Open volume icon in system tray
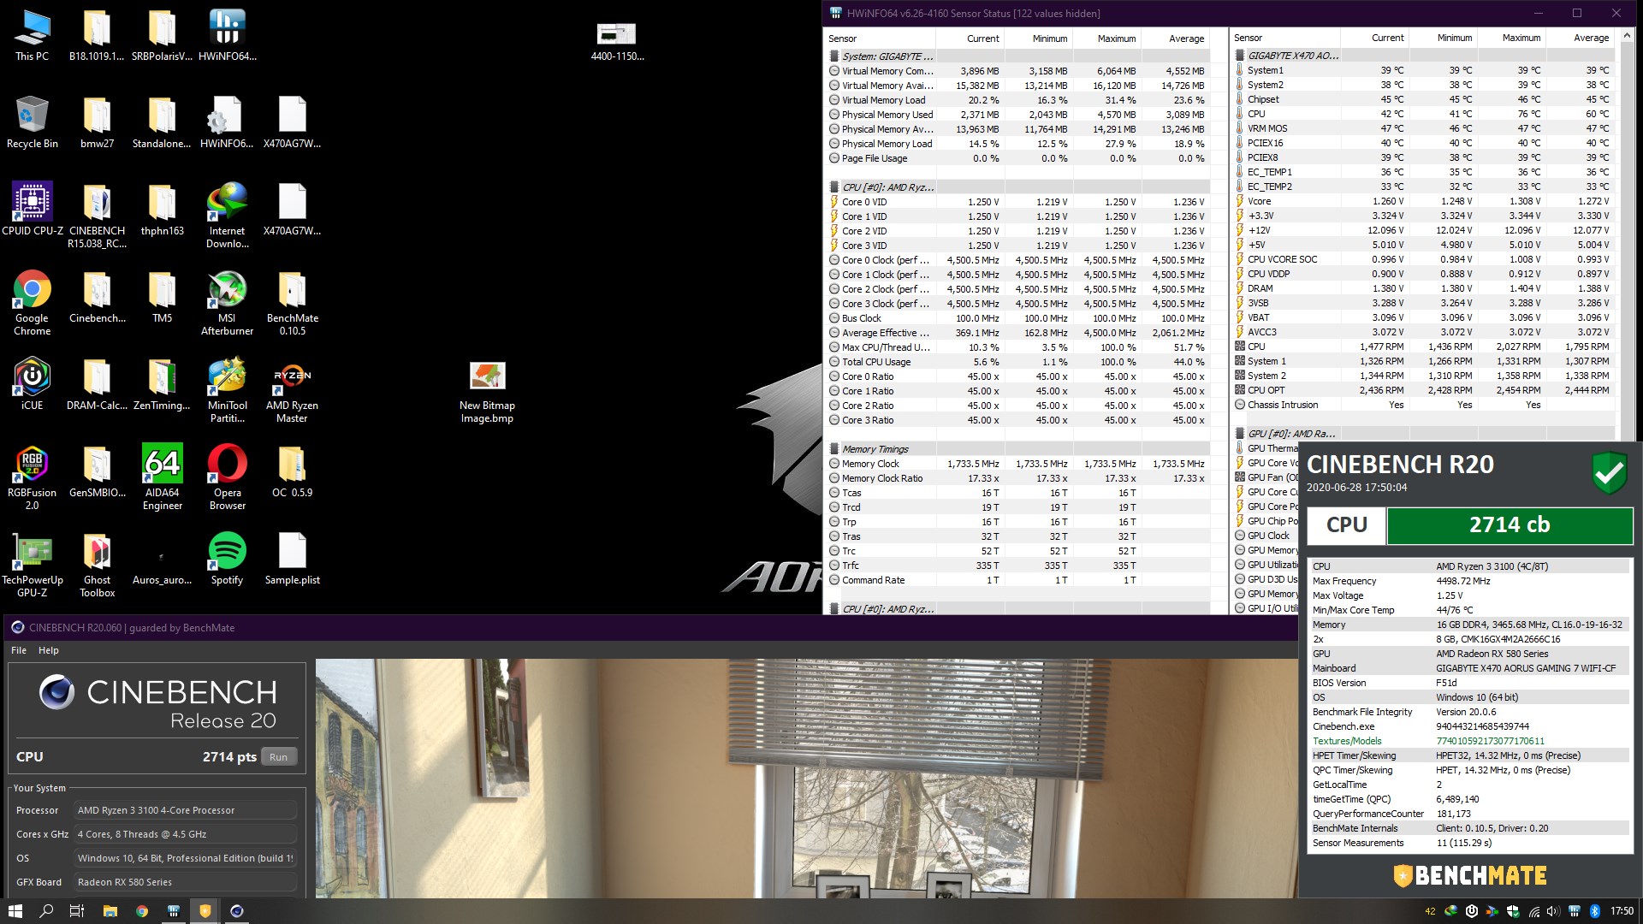This screenshot has width=1643, height=924. [x=1553, y=911]
